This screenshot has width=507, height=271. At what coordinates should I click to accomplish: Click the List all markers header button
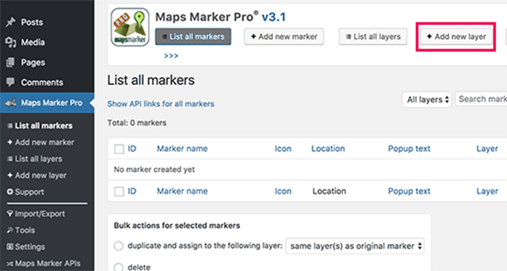[x=193, y=37]
